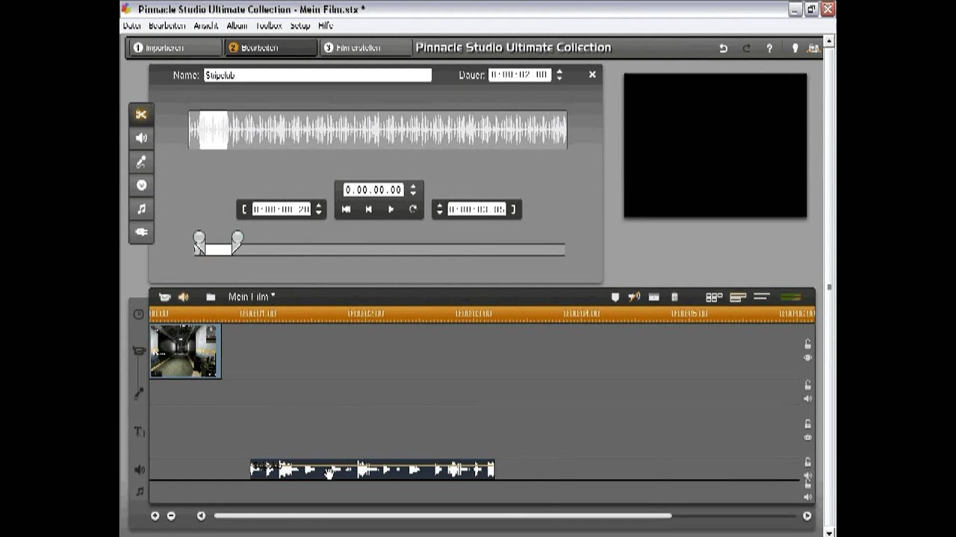Viewport: 956px width, 537px height.
Task: Open the Bearbeiten menu in menu bar
Action: pos(167,25)
